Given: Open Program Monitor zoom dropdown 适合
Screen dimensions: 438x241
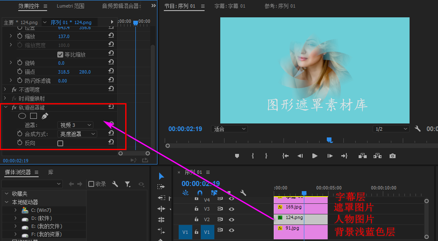Looking at the screenshot, I should coord(230,129).
